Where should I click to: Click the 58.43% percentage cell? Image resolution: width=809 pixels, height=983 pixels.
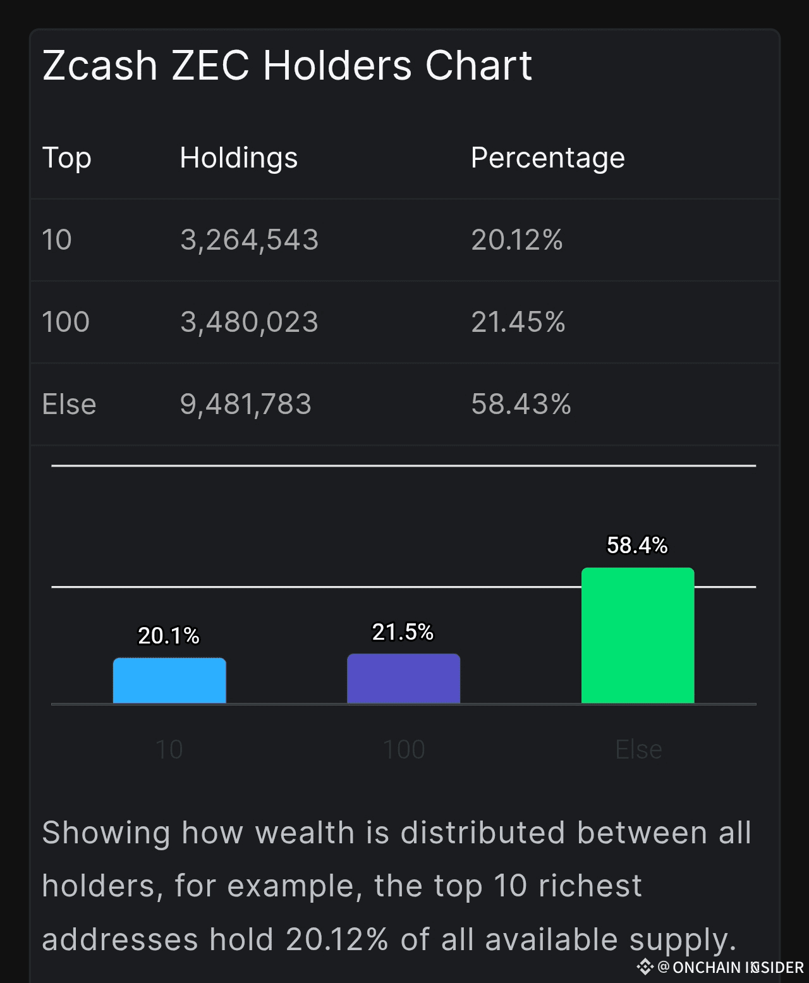[521, 405]
